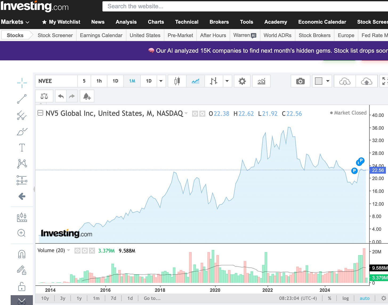Toggle lock all drawing tools
Image resolution: width=388 pixels, height=305 pixels.
tap(22, 287)
